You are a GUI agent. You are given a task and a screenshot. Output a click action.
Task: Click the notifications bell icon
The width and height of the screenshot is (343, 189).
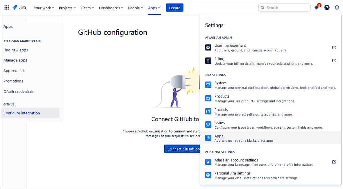coord(316,8)
